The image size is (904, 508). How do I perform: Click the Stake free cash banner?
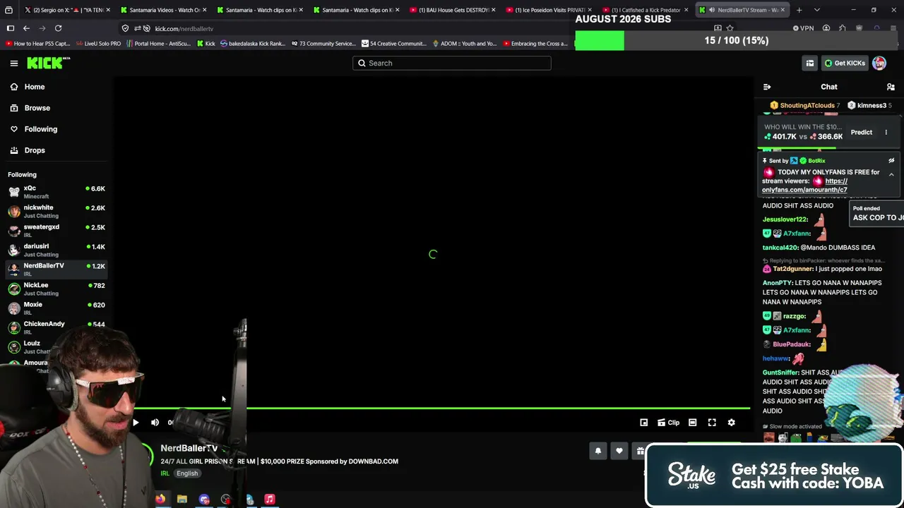pos(774,476)
